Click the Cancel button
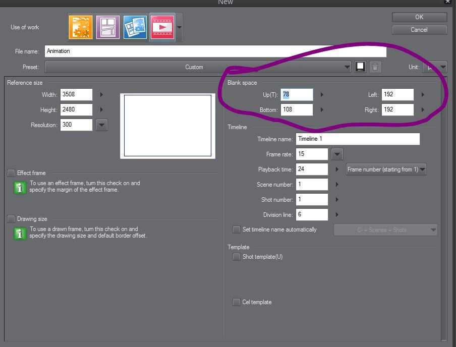 (419, 30)
